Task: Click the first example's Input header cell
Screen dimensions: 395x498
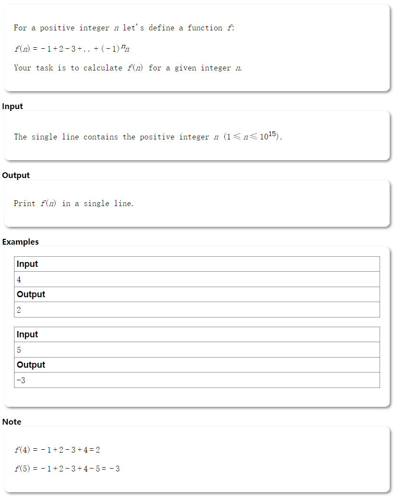Action: (197, 264)
